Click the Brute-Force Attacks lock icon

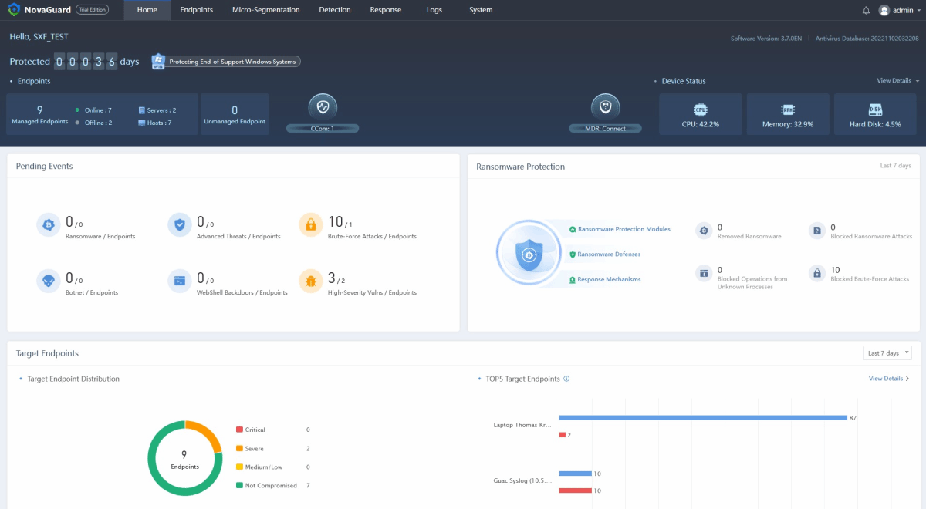point(310,225)
